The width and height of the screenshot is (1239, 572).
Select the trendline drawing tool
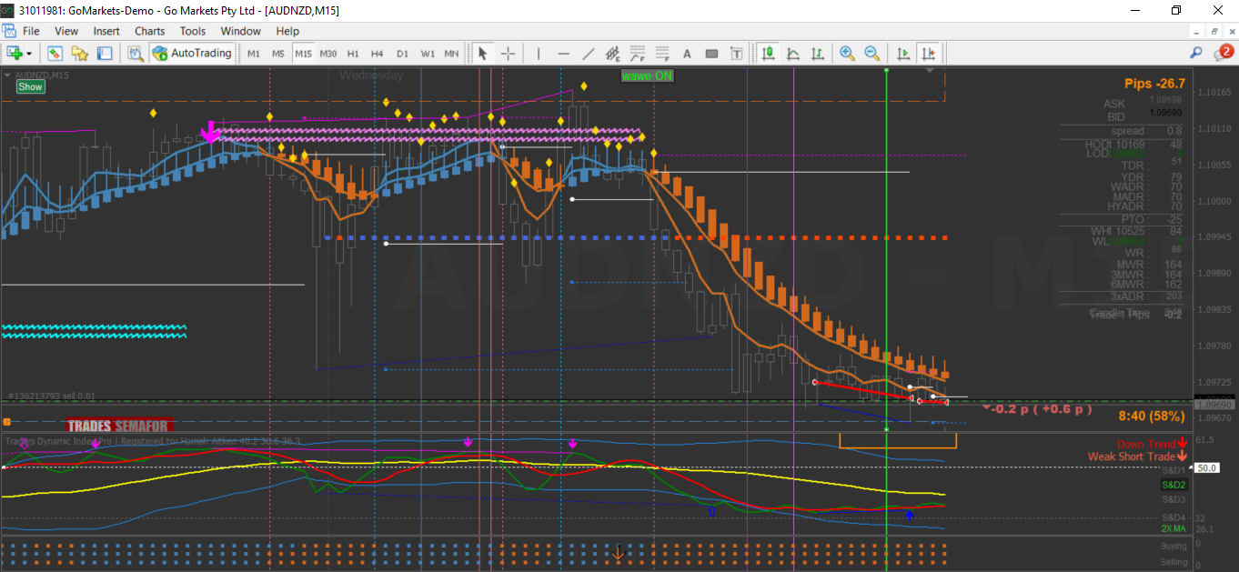(x=588, y=54)
